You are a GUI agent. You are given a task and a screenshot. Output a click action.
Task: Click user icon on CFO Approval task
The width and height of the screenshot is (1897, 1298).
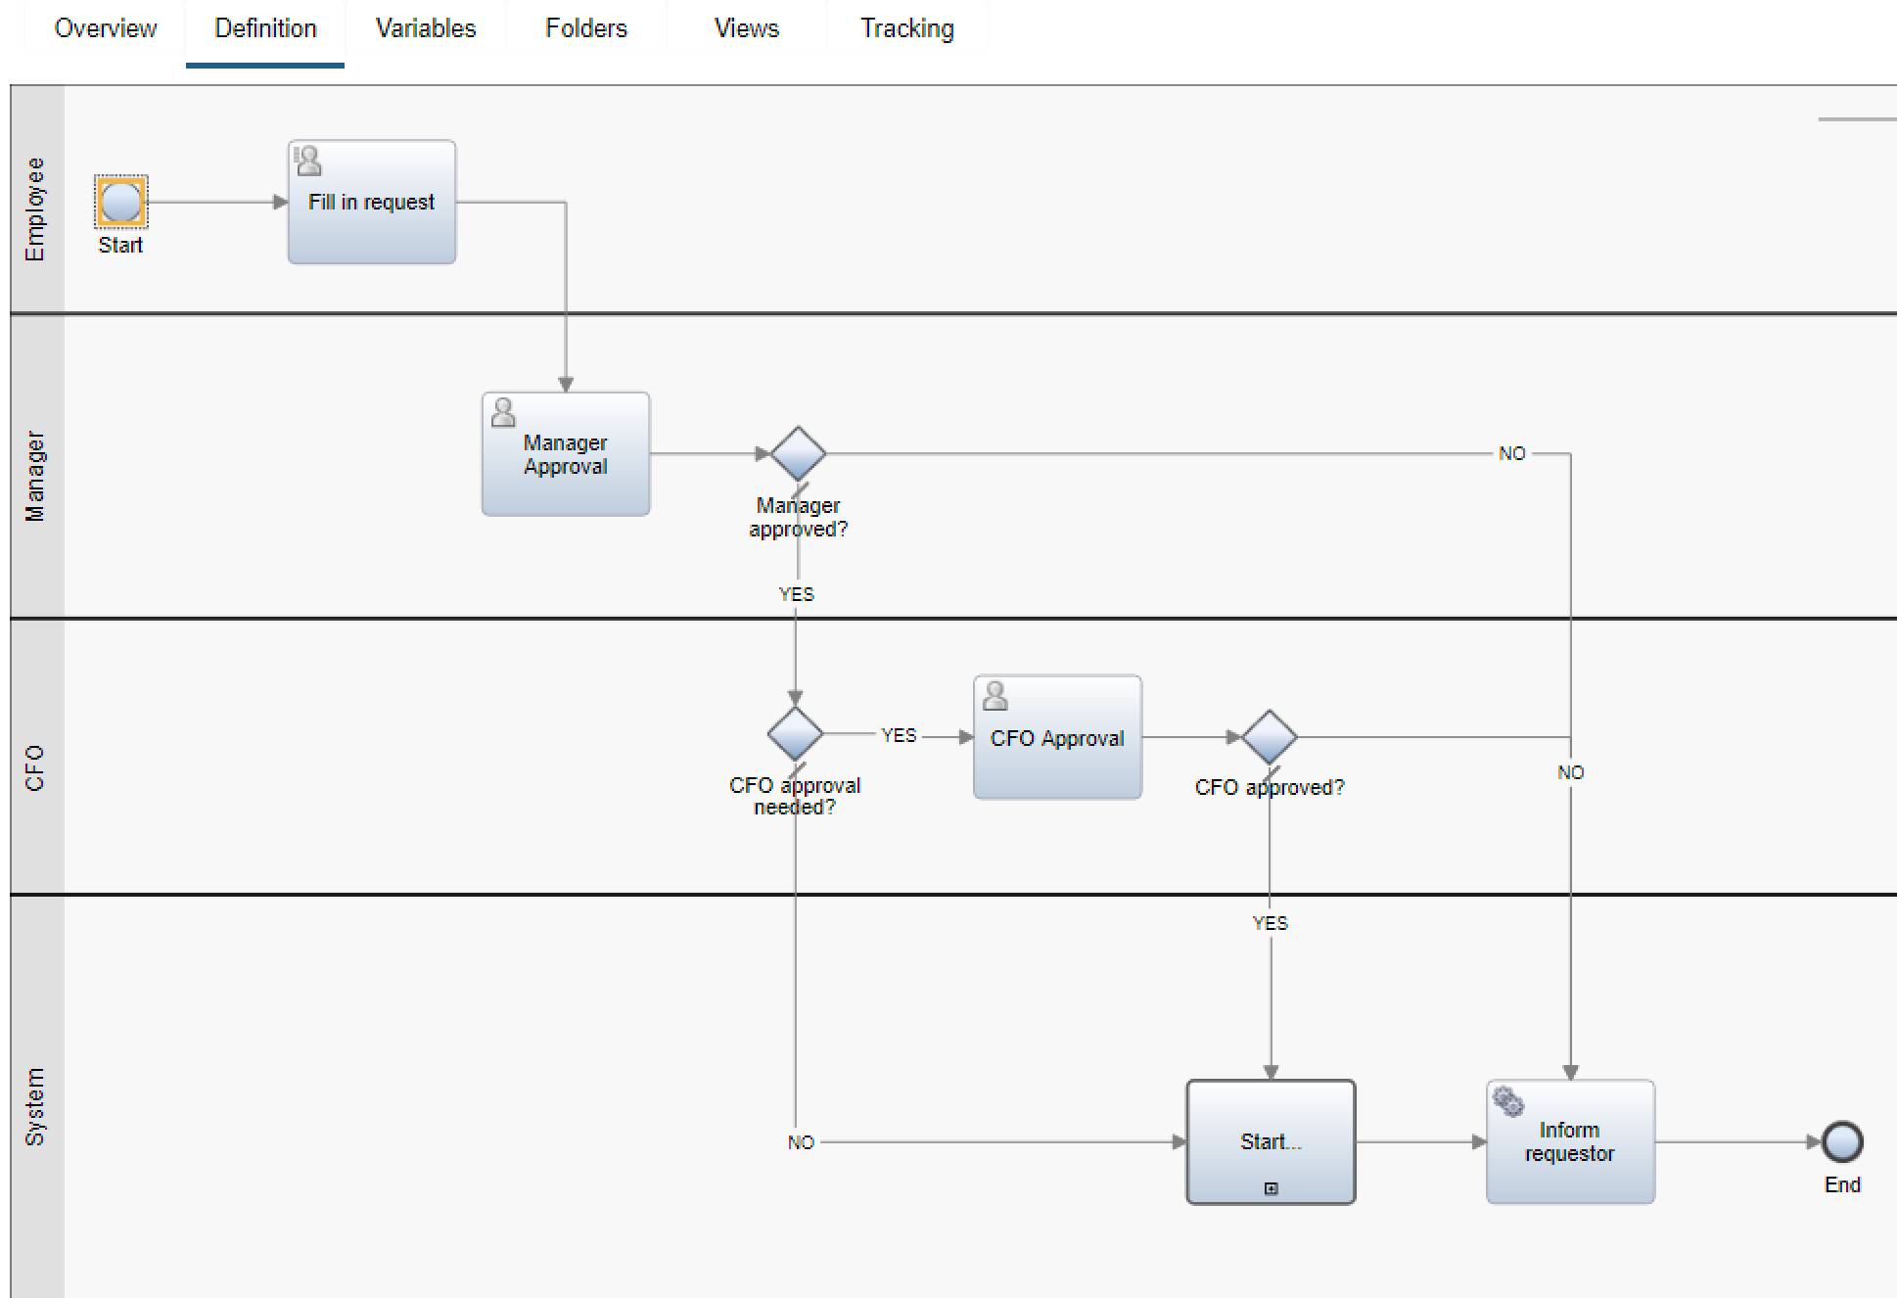(x=995, y=695)
